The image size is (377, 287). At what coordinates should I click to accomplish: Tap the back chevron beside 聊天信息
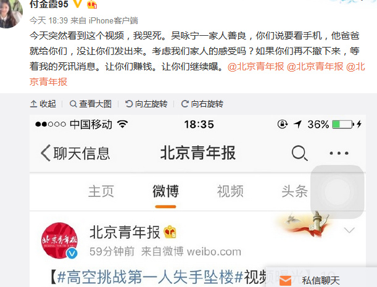point(46,153)
